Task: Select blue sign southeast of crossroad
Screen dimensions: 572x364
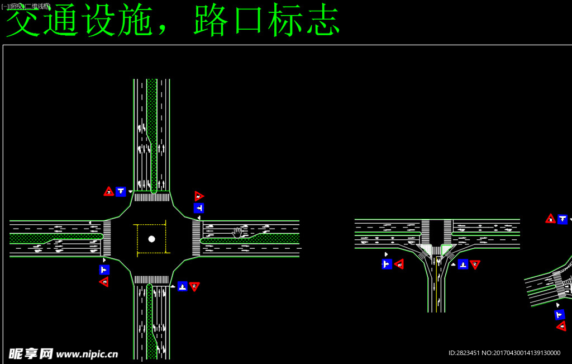Action: coord(183,286)
